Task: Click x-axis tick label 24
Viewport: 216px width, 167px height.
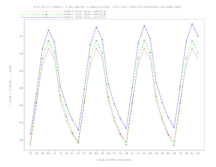Action: pos(78,153)
